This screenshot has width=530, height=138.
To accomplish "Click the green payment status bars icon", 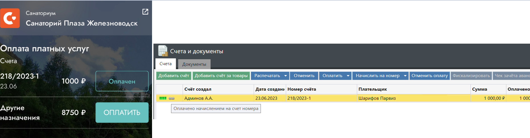I will 163,98.
